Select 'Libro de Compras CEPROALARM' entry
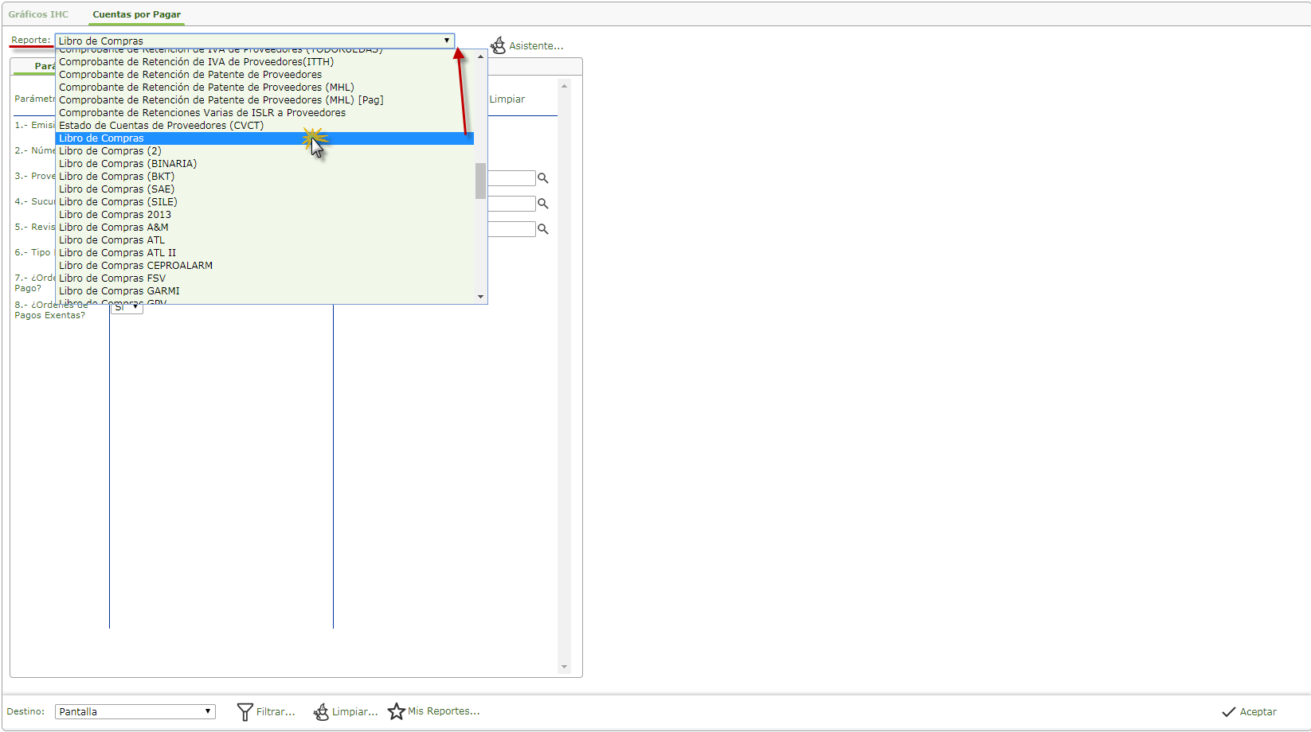Image resolution: width=1311 pixels, height=732 pixels. pyautogui.click(x=135, y=266)
